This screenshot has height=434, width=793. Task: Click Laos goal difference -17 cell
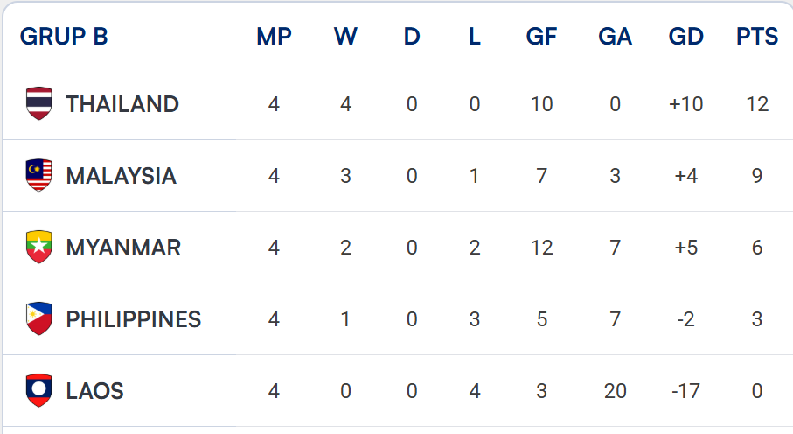pos(685,391)
